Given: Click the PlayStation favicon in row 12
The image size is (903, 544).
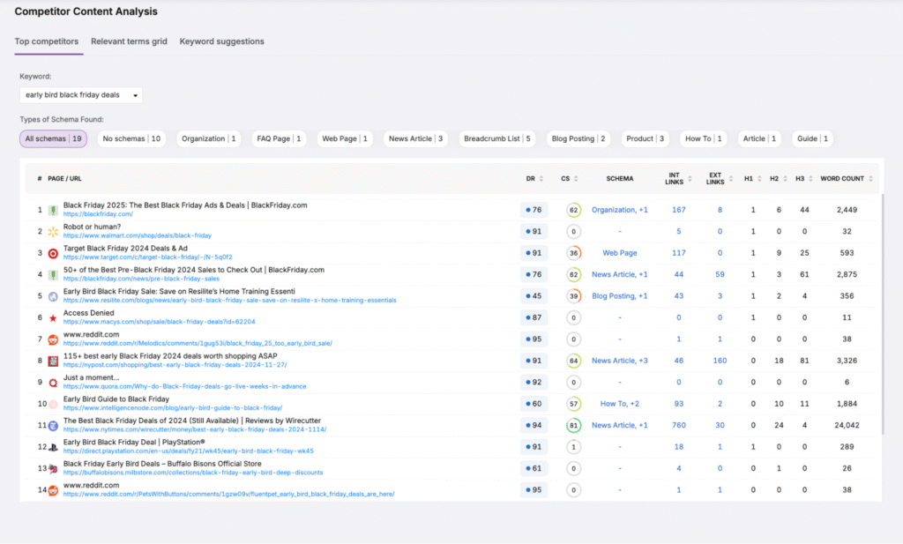Looking at the screenshot, I should pos(53,447).
